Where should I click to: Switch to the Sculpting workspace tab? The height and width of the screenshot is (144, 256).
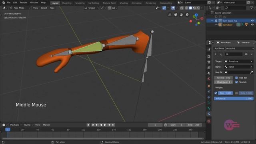tap(80, 3)
